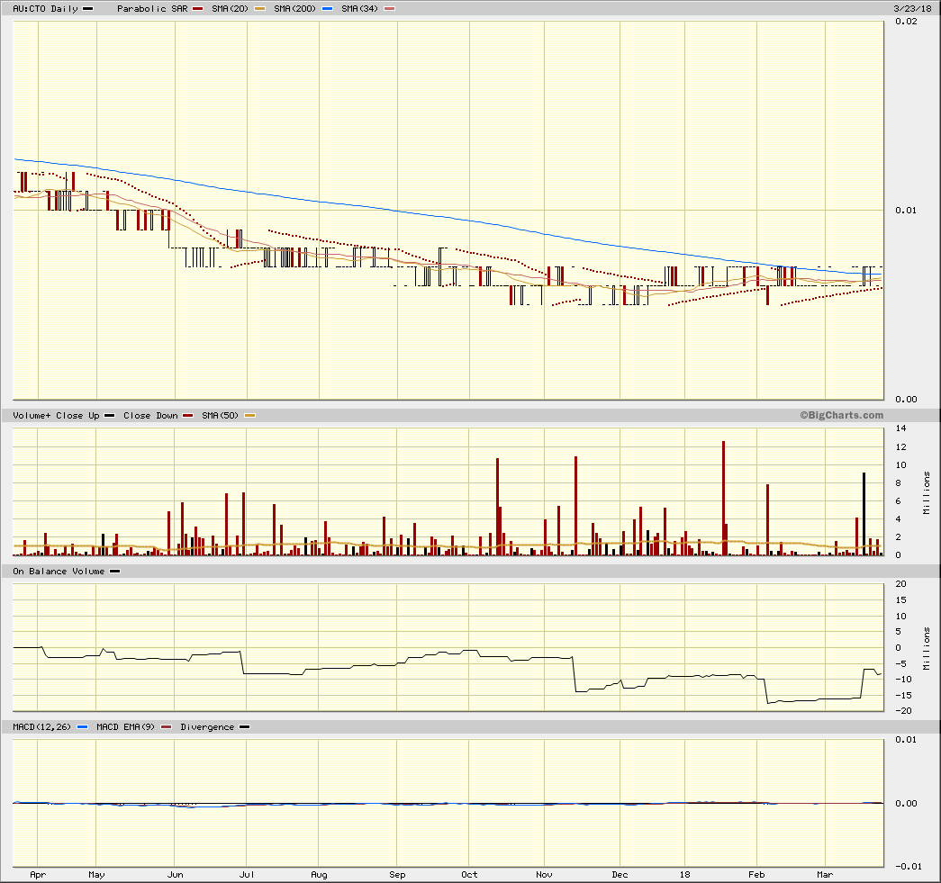This screenshot has width=941, height=883.
Task: Click the 0.01 price axis label in price panel
Action: 906,210
